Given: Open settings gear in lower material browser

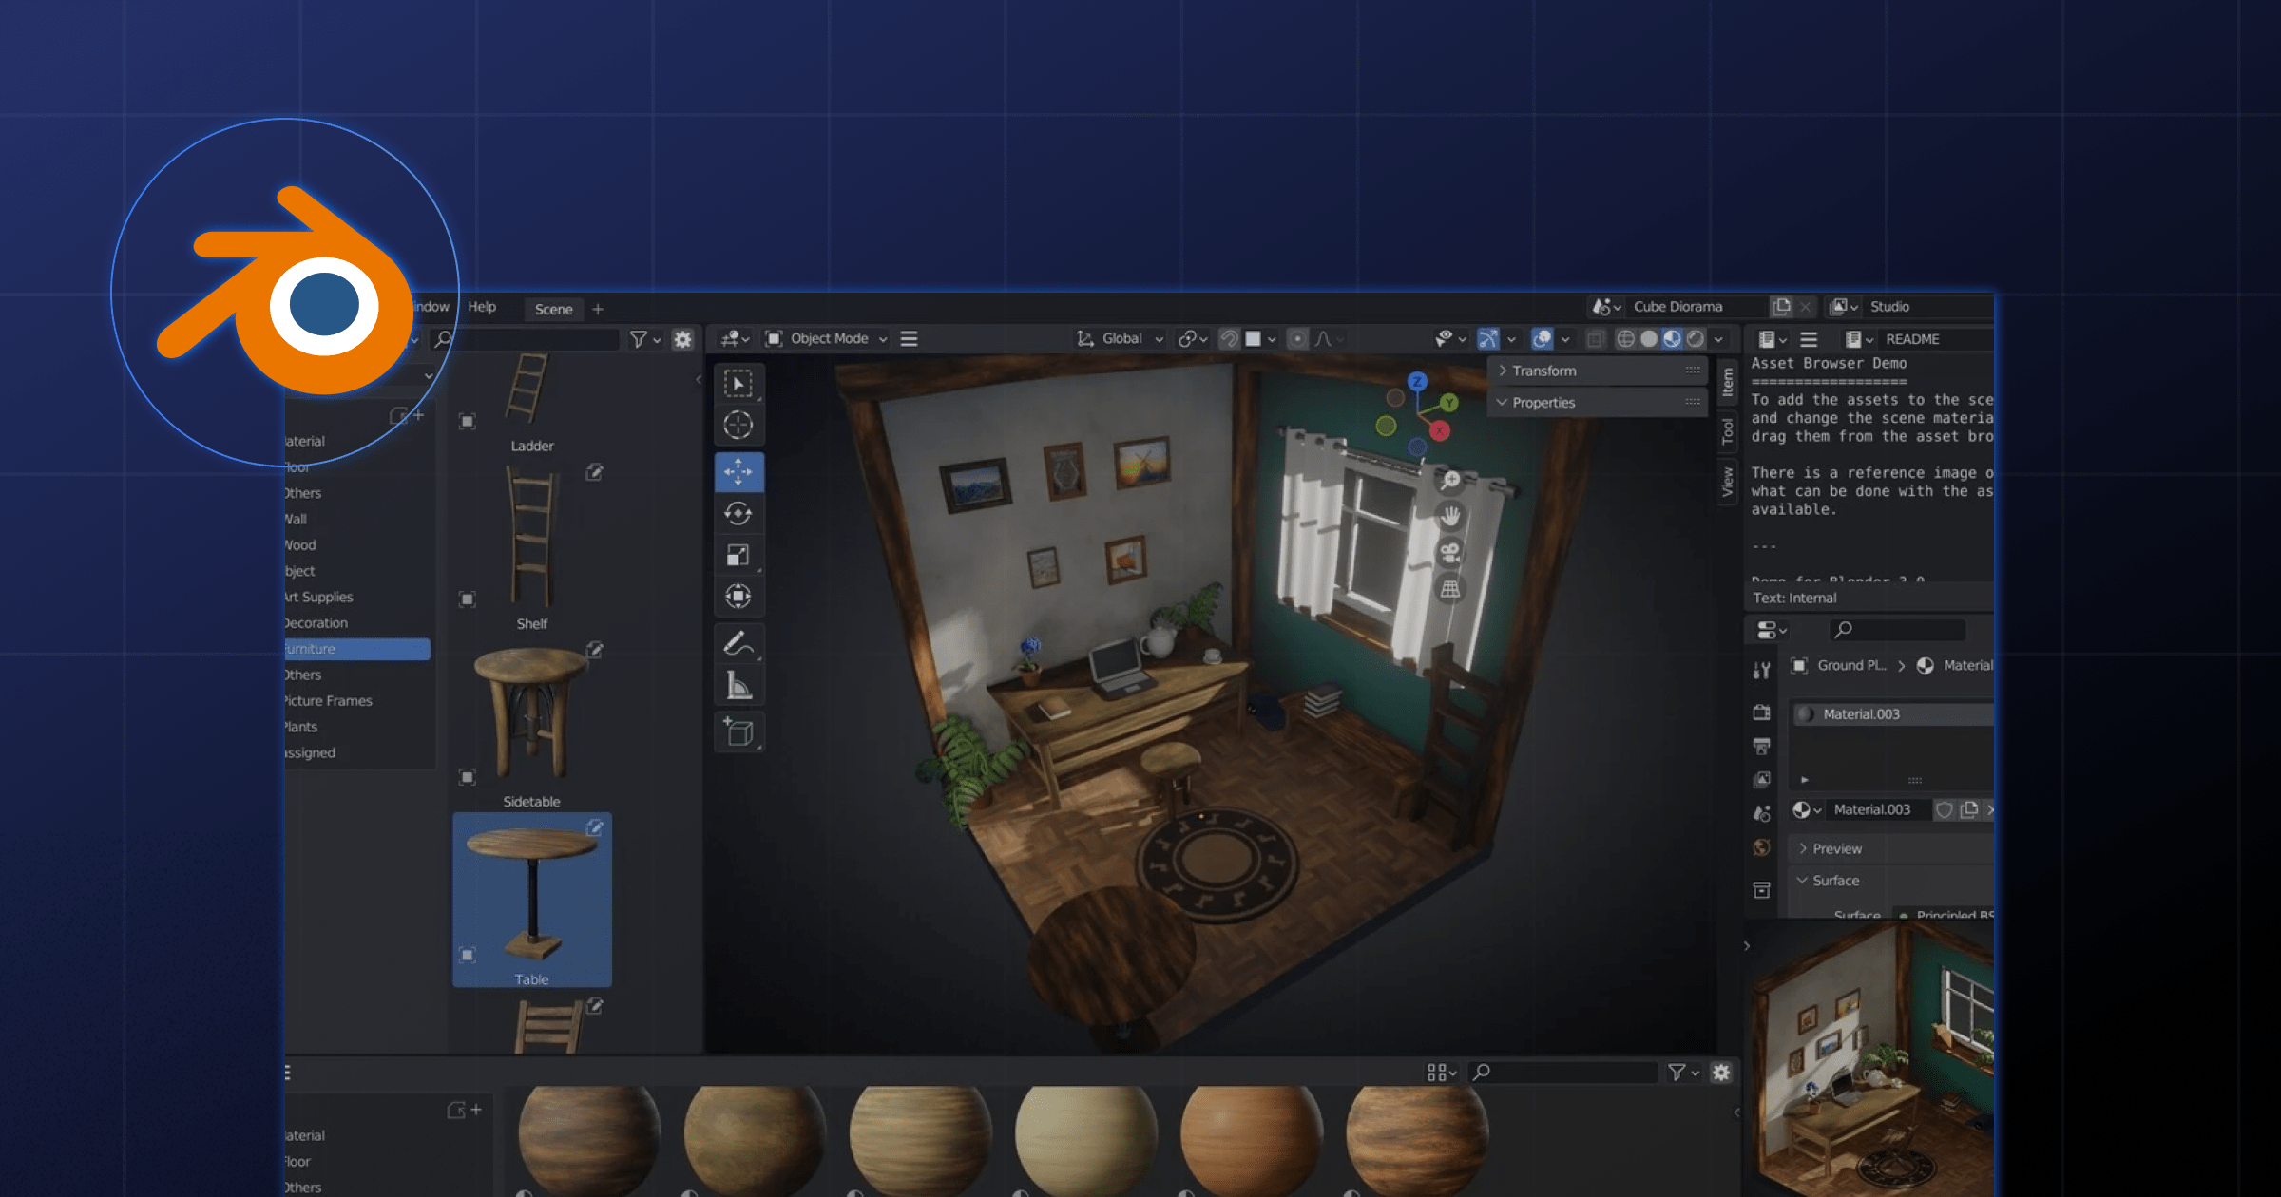Looking at the screenshot, I should click(1721, 1073).
